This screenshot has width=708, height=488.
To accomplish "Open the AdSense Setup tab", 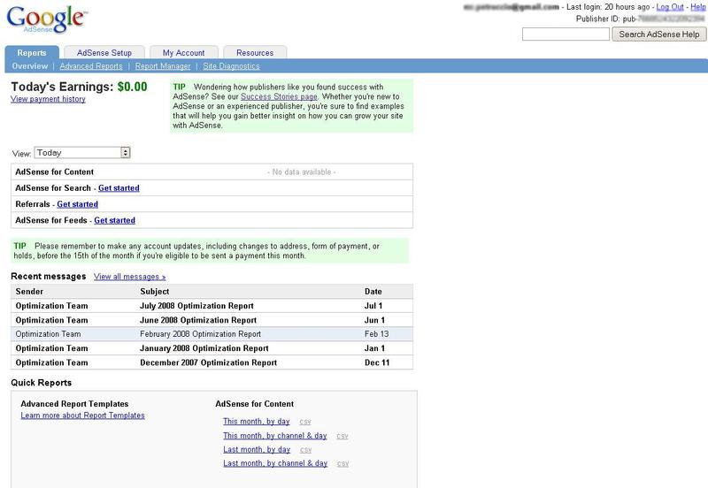I will click(x=104, y=53).
